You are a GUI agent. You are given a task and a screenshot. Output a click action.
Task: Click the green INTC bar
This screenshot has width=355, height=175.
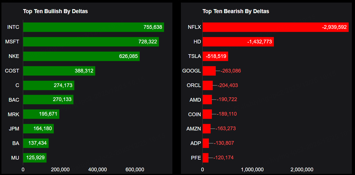pos(93,27)
